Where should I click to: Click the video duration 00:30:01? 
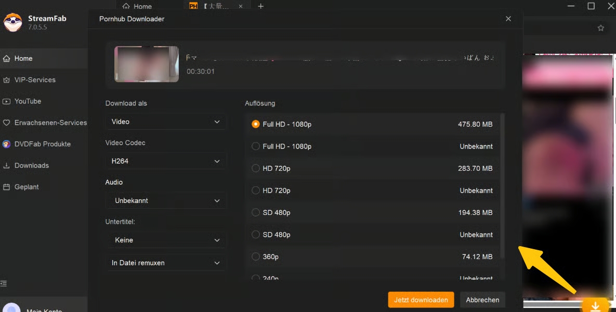tap(200, 72)
